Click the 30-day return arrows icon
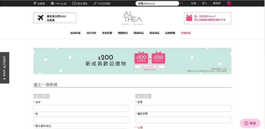This screenshot has height=129, width=265. [95, 3]
